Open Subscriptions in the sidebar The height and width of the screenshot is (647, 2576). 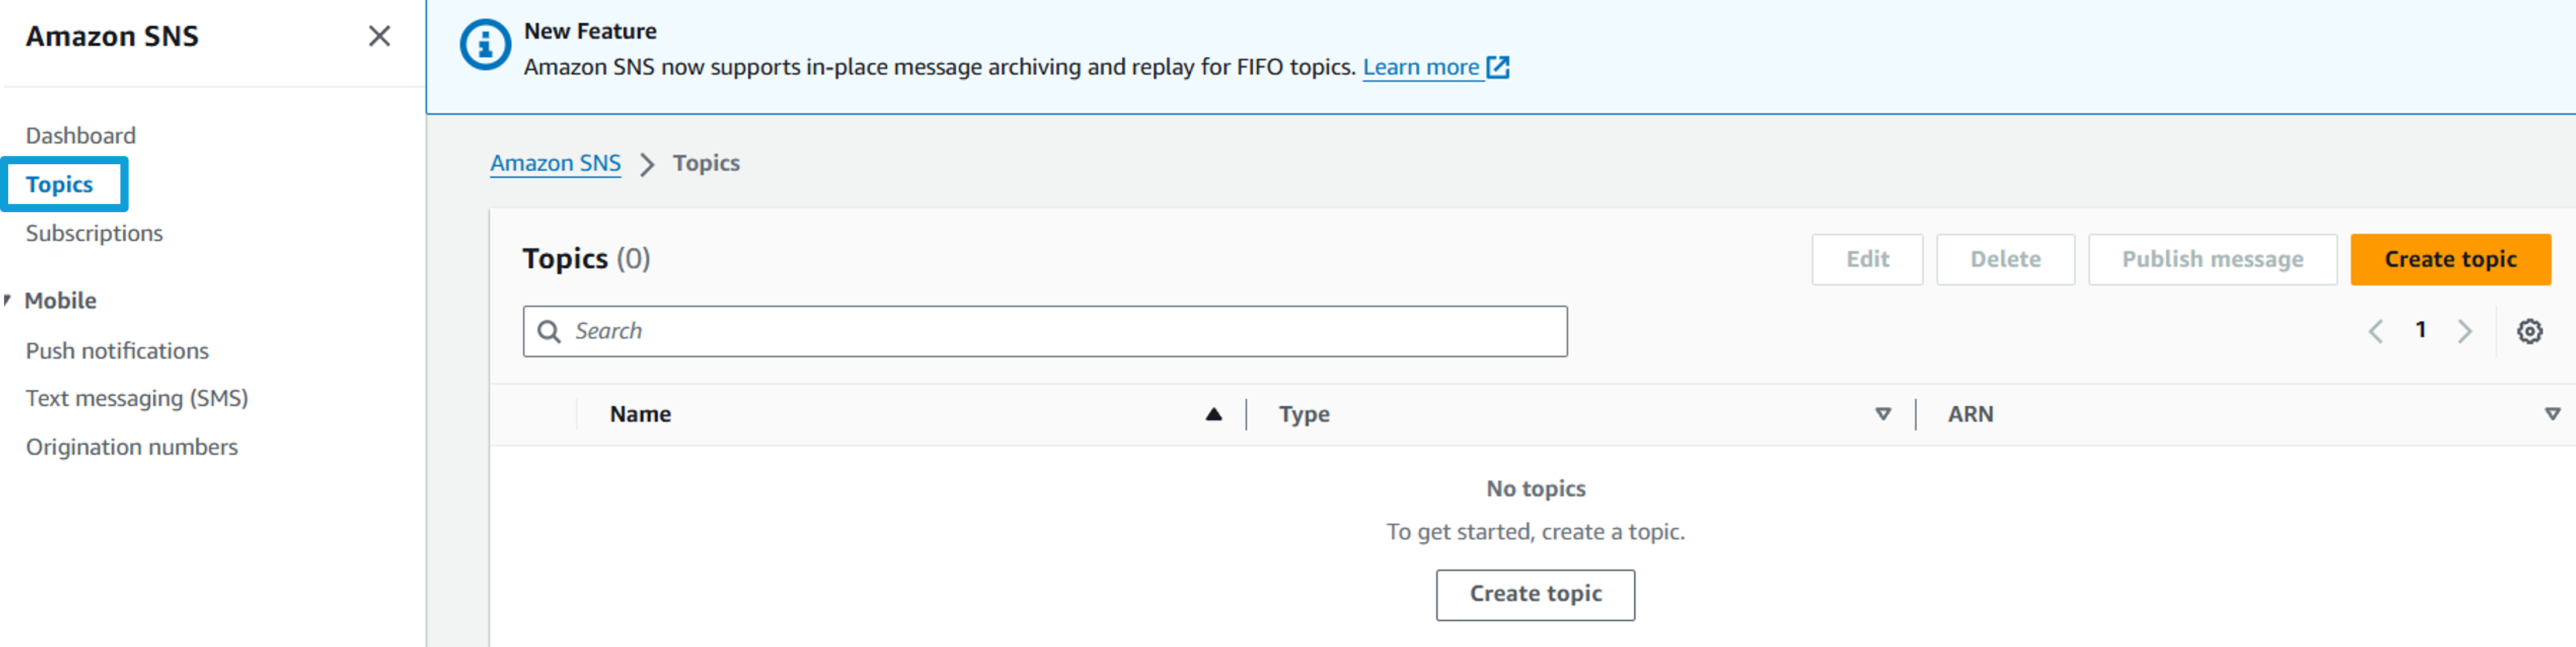pos(94,233)
